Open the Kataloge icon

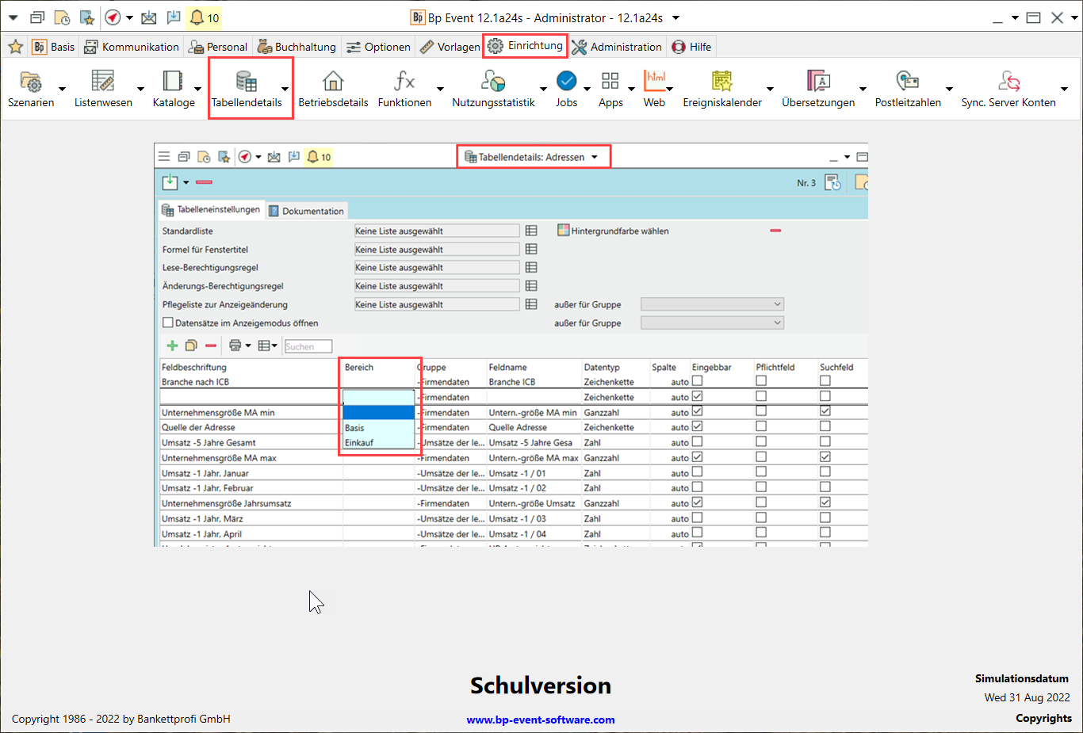tap(173, 82)
